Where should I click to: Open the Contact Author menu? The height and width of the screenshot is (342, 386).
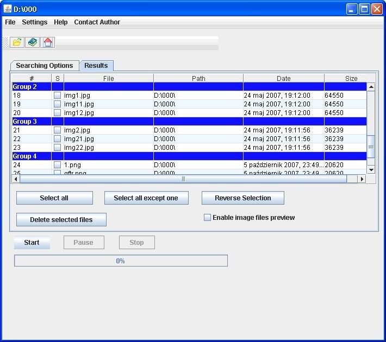click(x=97, y=22)
